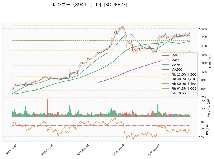This screenshot has width=214, height=159.
Task: Click the 1500 price axis tick
Action: (204, 29)
